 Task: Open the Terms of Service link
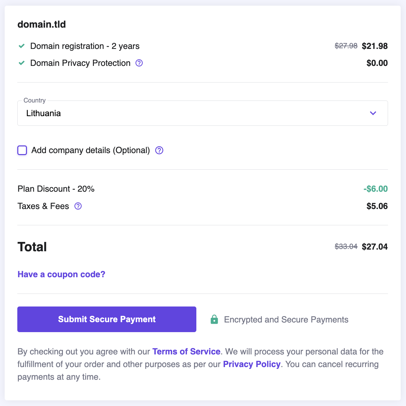(186, 351)
